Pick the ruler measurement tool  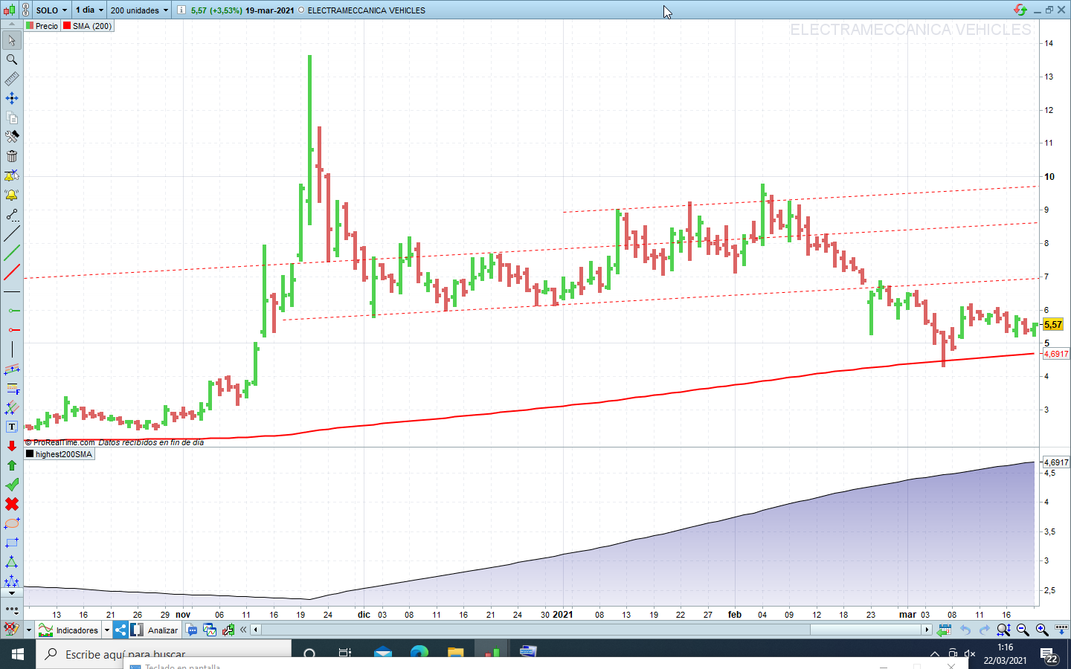[12, 79]
